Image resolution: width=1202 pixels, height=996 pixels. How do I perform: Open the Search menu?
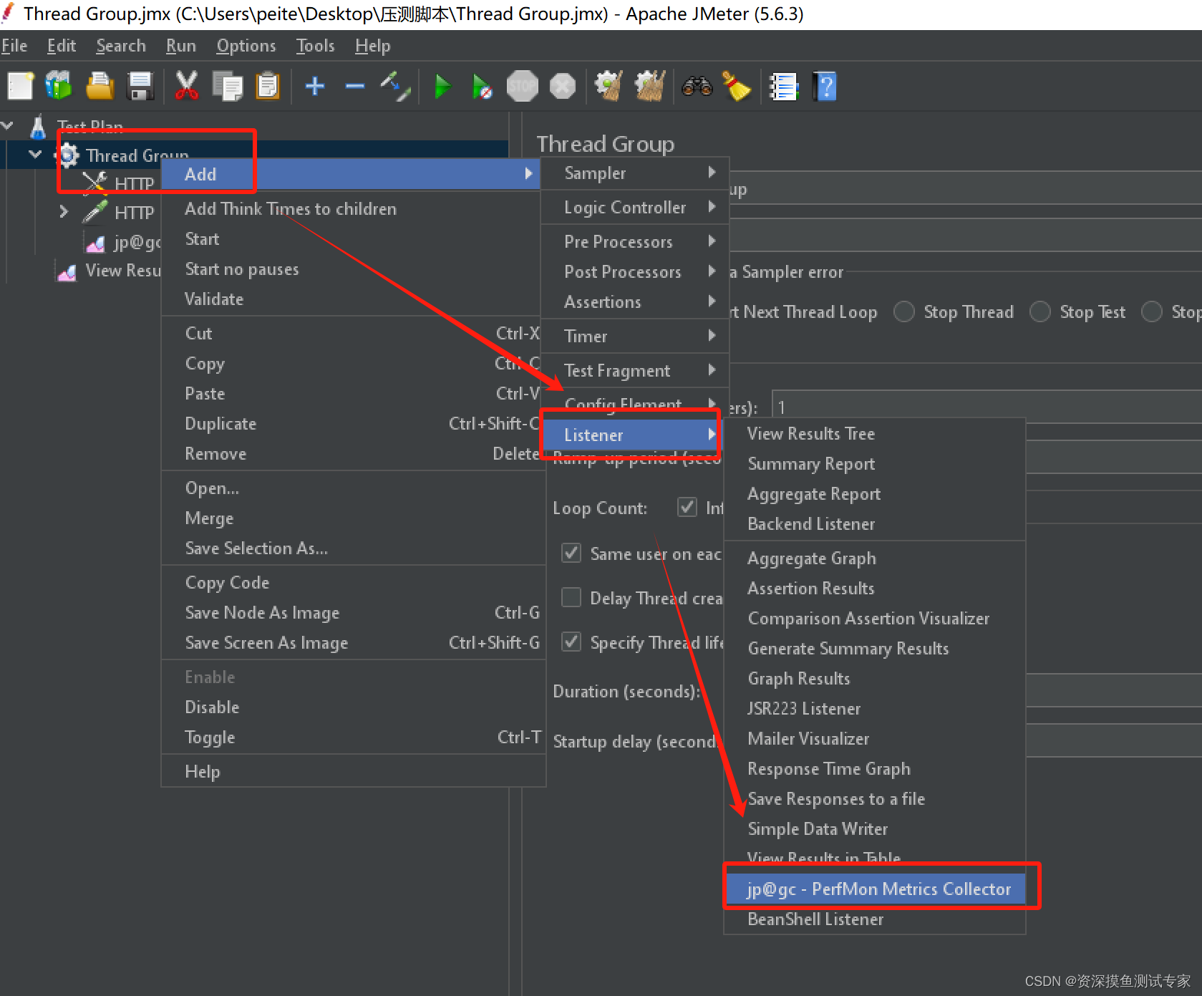[121, 46]
